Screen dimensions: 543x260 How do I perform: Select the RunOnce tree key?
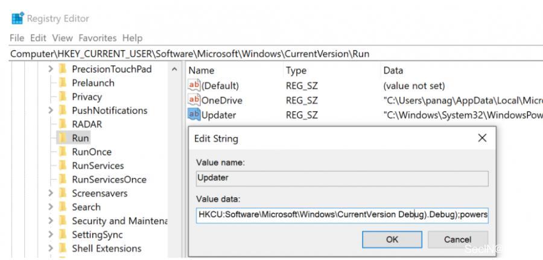[x=92, y=152]
